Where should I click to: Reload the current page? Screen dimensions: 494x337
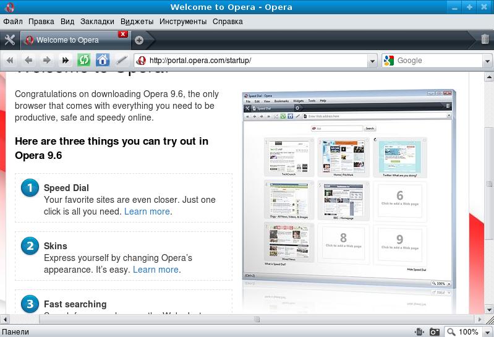point(84,60)
